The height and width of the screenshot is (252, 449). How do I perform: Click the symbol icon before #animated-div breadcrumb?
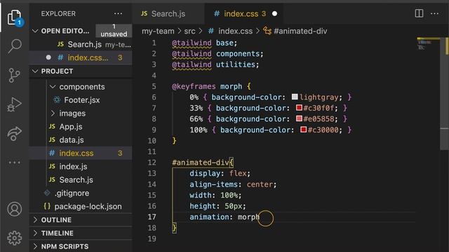(267, 31)
